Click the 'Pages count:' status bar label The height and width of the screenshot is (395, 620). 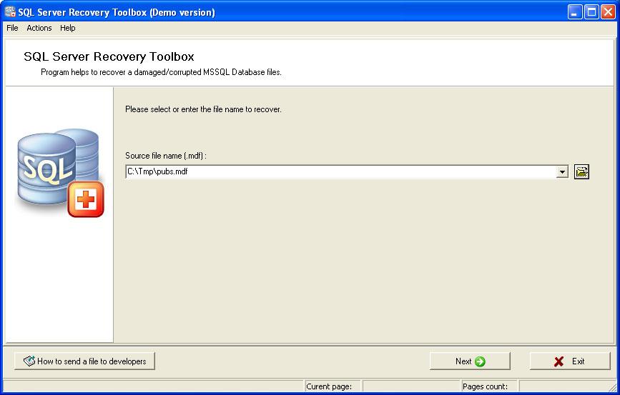(485, 386)
